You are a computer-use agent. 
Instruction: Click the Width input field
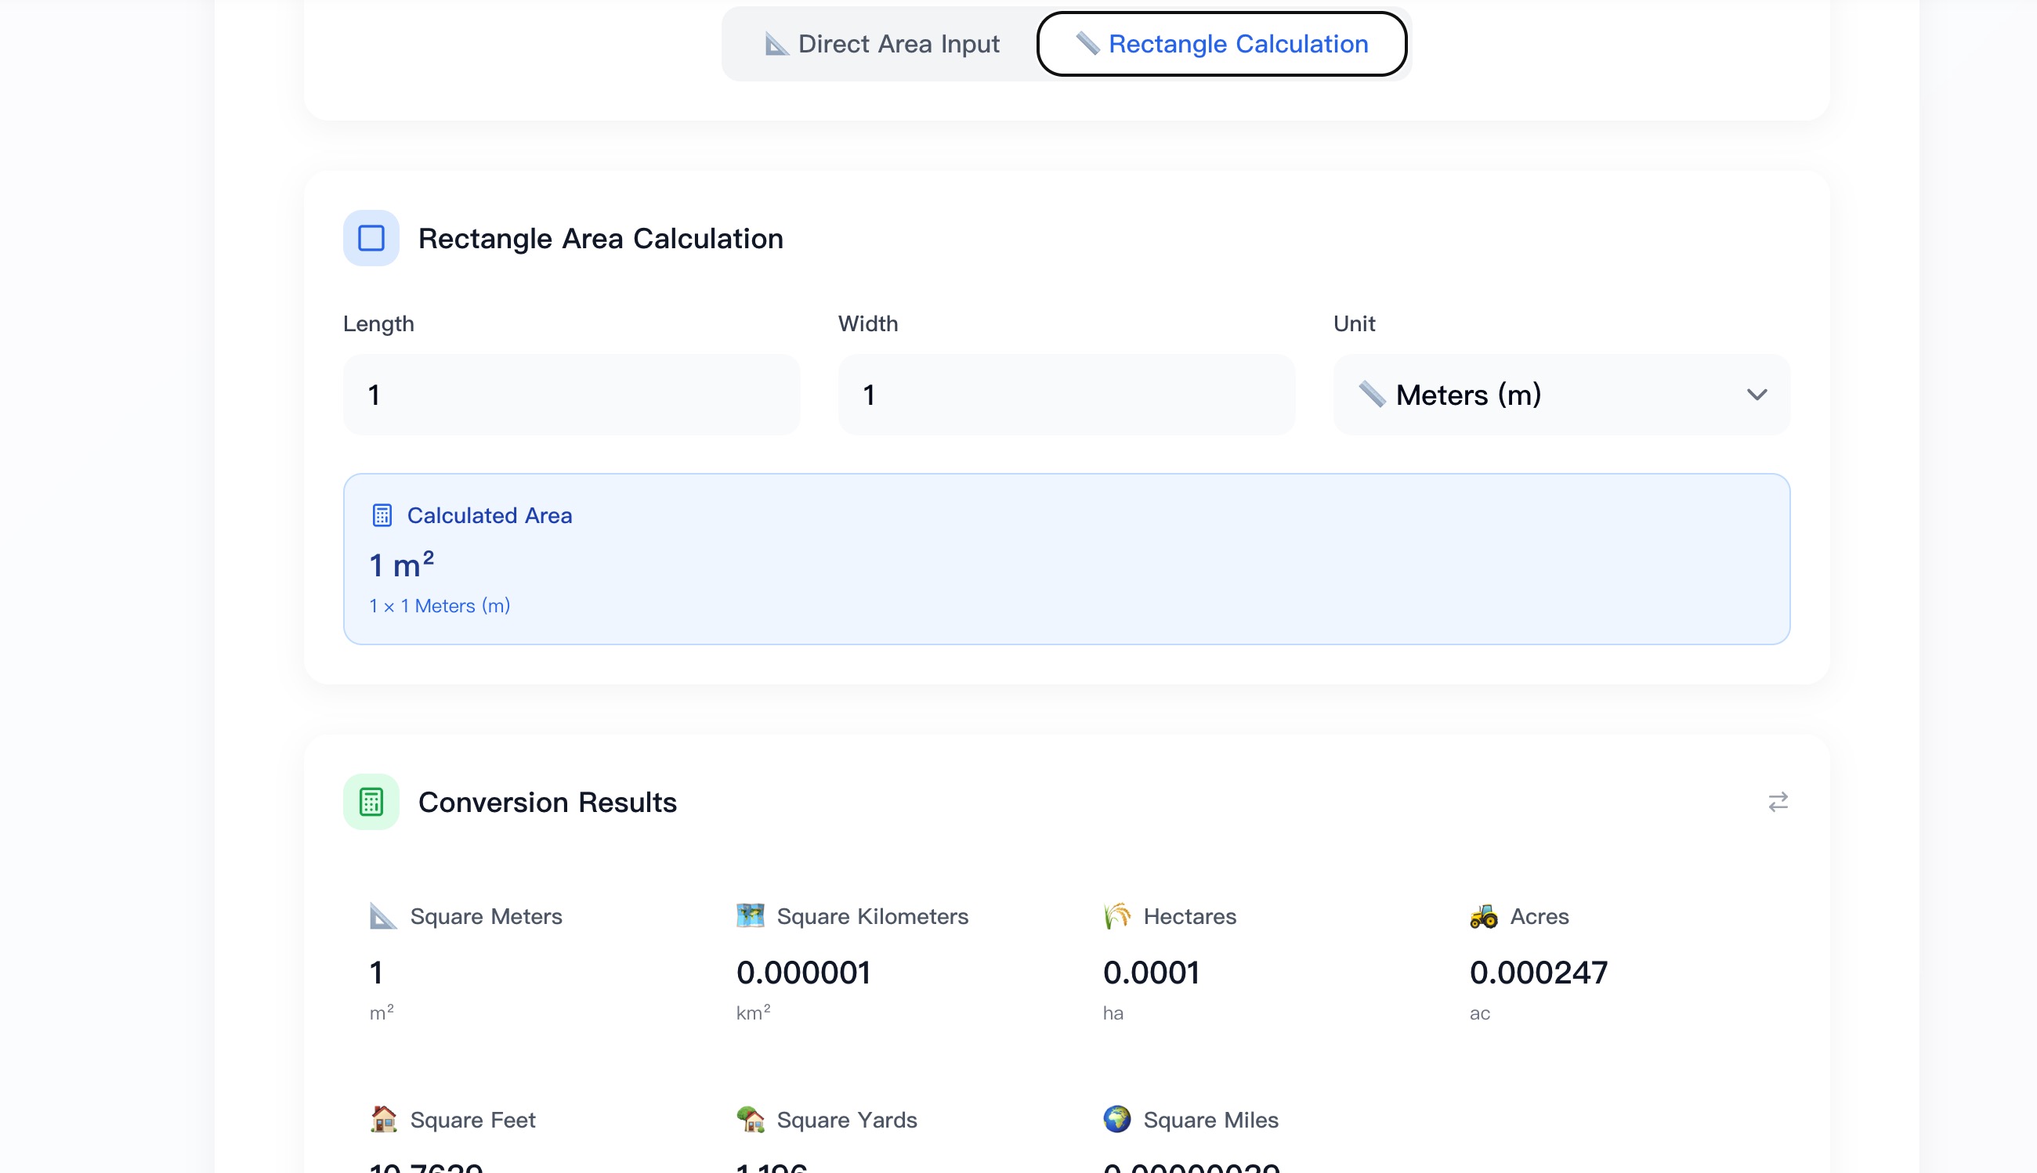[1066, 395]
